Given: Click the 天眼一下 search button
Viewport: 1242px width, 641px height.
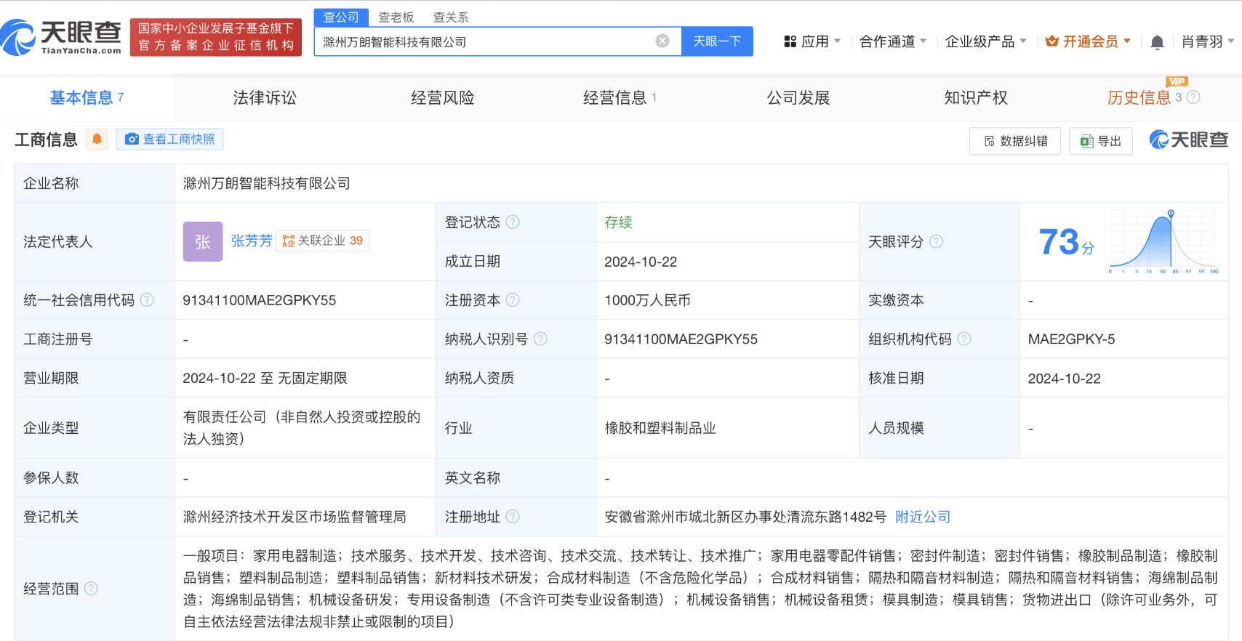Looking at the screenshot, I should pyautogui.click(x=717, y=41).
